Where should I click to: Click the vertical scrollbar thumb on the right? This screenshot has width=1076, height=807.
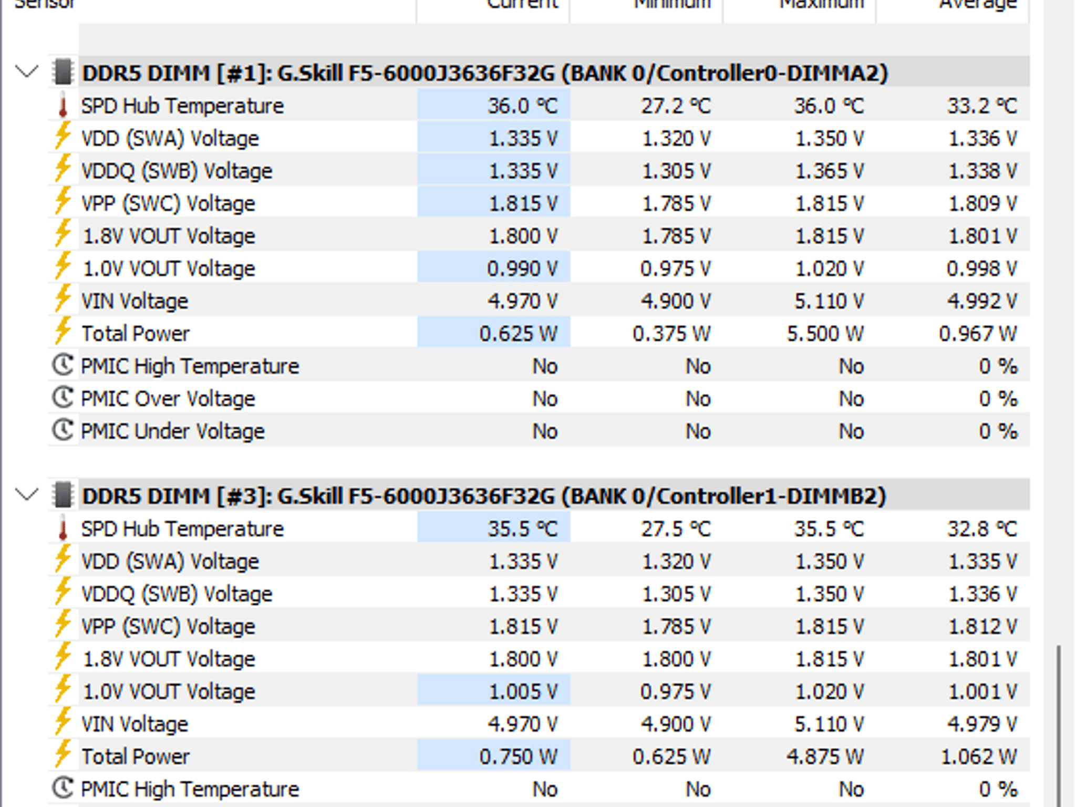[1059, 726]
